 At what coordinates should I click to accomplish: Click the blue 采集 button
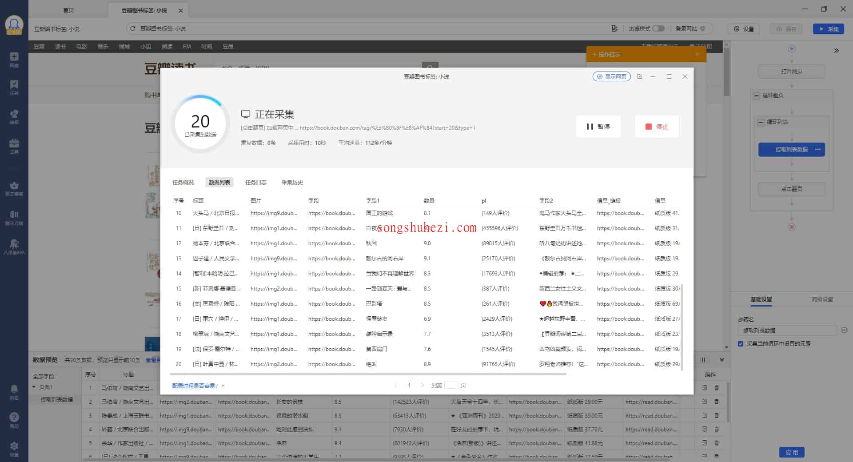(829, 29)
